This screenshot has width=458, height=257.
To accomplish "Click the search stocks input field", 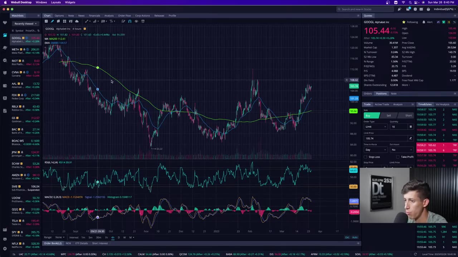I will click(365, 9).
